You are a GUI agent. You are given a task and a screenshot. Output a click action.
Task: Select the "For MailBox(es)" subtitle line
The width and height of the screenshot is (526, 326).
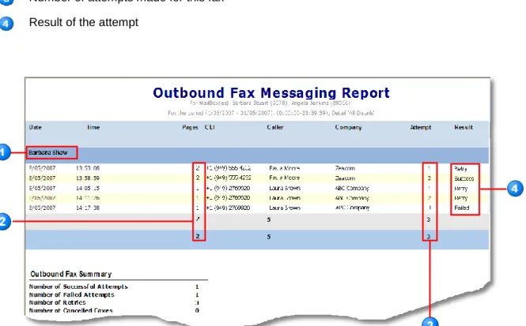pyautogui.click(x=271, y=103)
